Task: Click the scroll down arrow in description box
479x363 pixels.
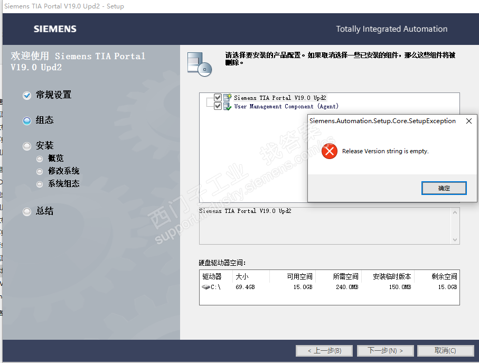Action: tap(455, 239)
